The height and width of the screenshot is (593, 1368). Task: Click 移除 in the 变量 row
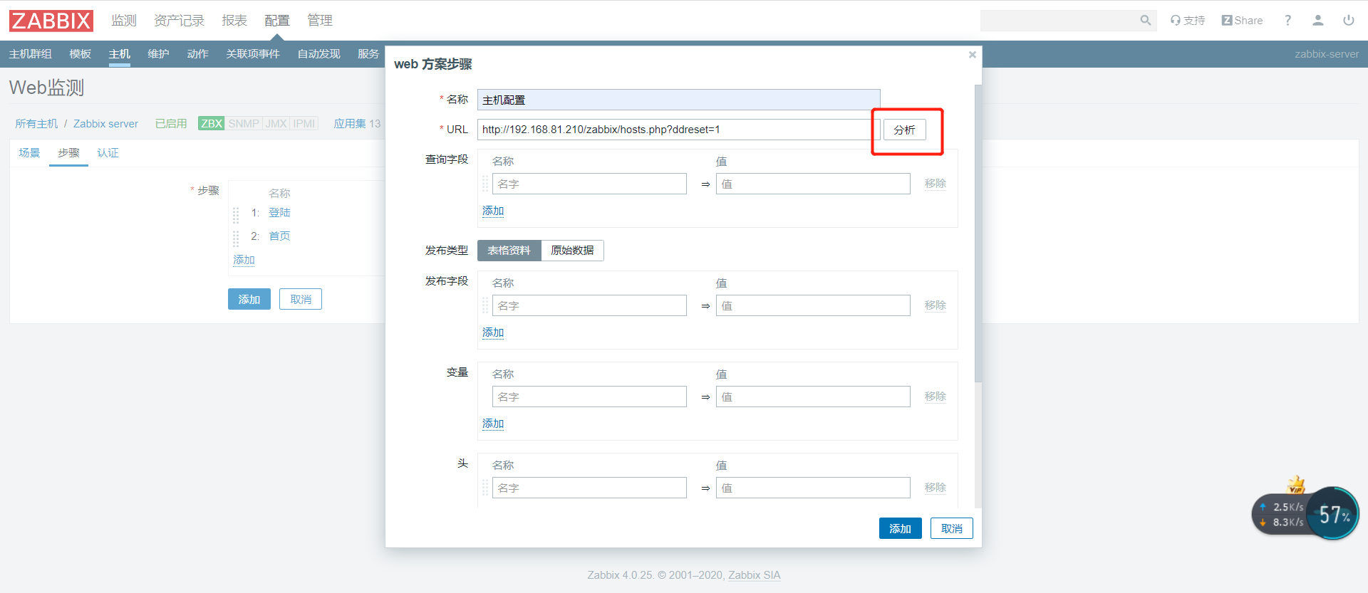[x=936, y=397]
